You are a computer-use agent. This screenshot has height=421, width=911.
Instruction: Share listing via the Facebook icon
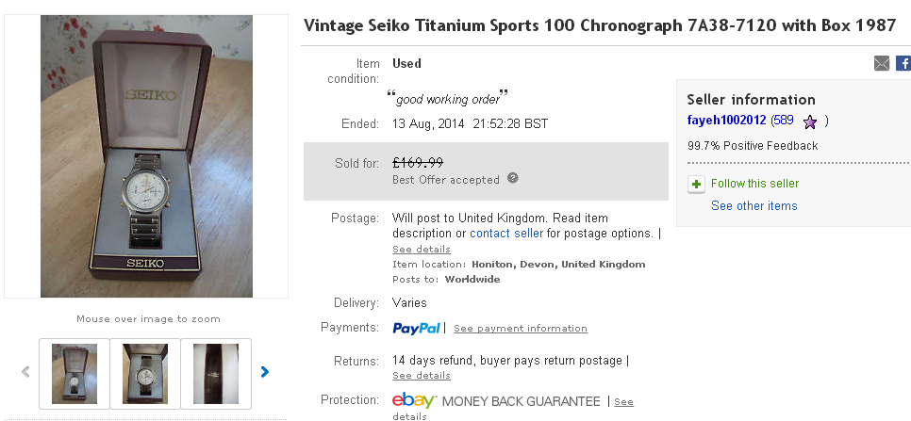point(903,63)
